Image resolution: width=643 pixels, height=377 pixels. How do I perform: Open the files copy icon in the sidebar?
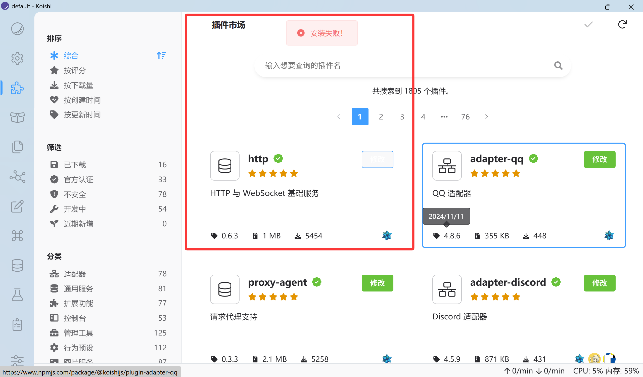tap(17, 147)
